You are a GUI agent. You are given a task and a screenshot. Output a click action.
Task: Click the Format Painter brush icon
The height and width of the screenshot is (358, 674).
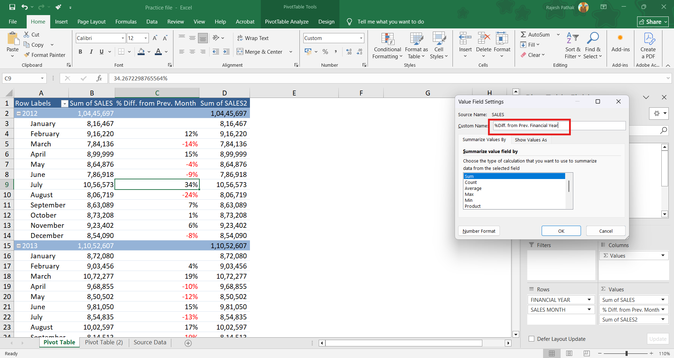point(27,55)
